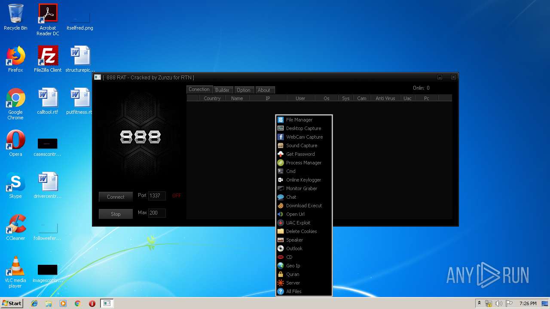Click the 888 RAT taskbar button
The width and height of the screenshot is (550, 309).
click(x=107, y=303)
